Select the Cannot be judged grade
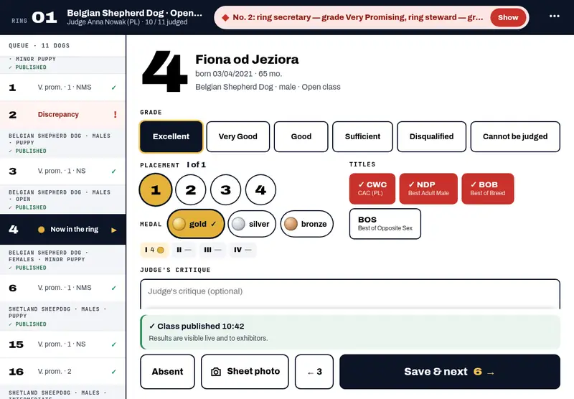The image size is (574, 399). pyautogui.click(x=515, y=136)
